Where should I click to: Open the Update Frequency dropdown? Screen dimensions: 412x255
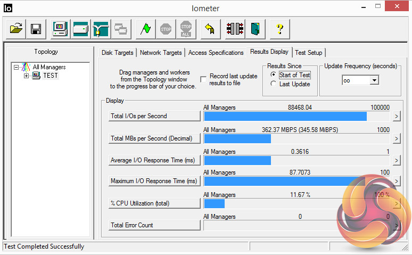pos(374,80)
